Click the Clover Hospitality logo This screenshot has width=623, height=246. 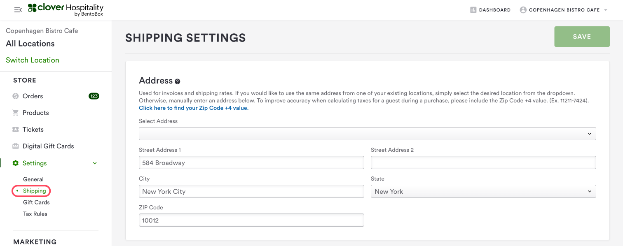[66, 10]
